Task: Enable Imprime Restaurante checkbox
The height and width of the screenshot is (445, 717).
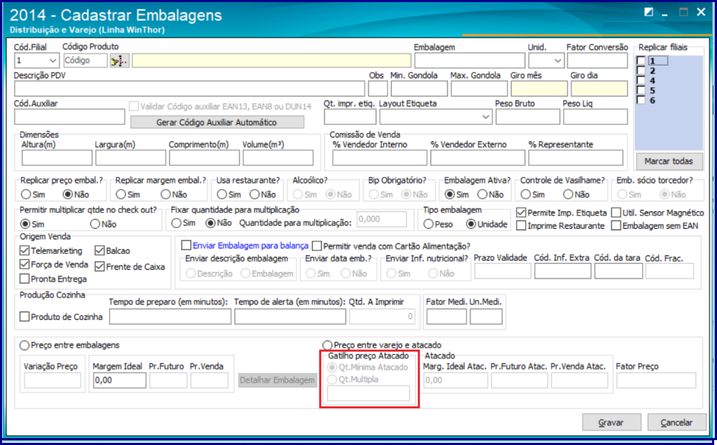Action: point(521,225)
